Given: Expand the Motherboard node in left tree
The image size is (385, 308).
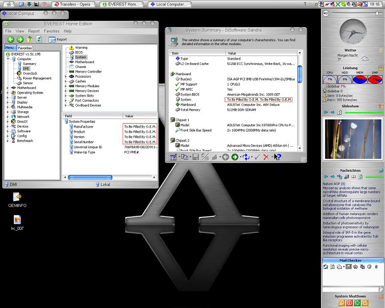Looking at the screenshot, I should click(8, 88).
